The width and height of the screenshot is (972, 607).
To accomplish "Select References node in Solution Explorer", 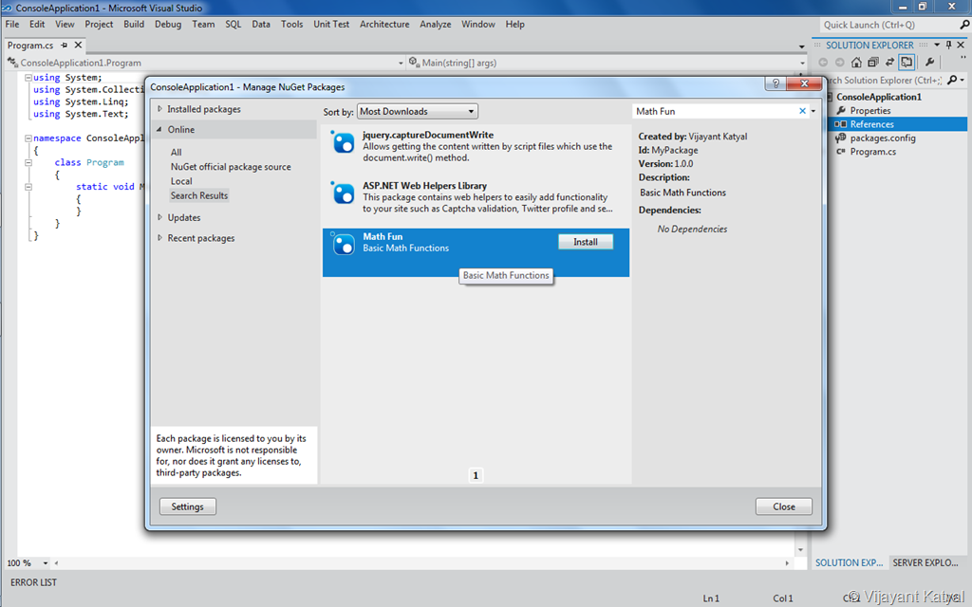I will click(x=871, y=124).
